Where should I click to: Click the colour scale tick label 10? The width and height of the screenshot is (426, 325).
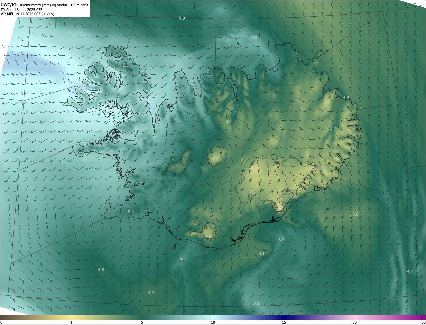213,322
